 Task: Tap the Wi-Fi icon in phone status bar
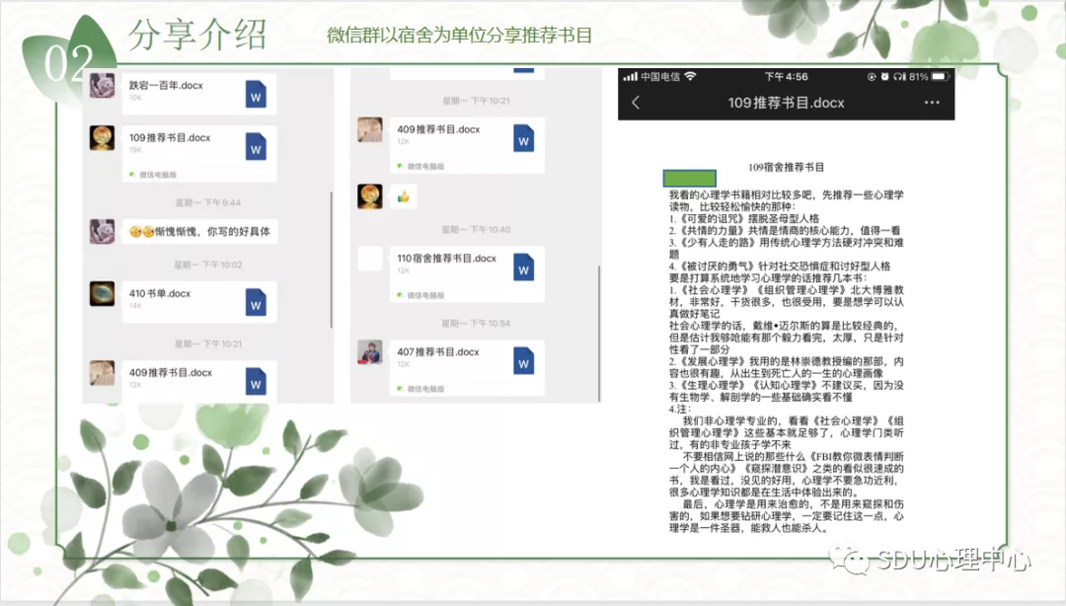pos(691,76)
